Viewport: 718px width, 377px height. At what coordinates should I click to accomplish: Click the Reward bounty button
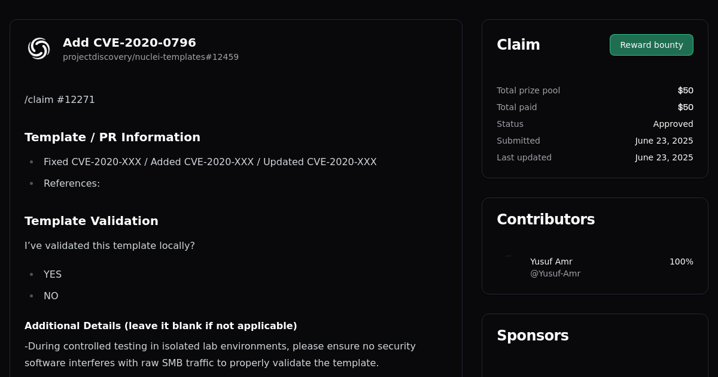point(651,44)
